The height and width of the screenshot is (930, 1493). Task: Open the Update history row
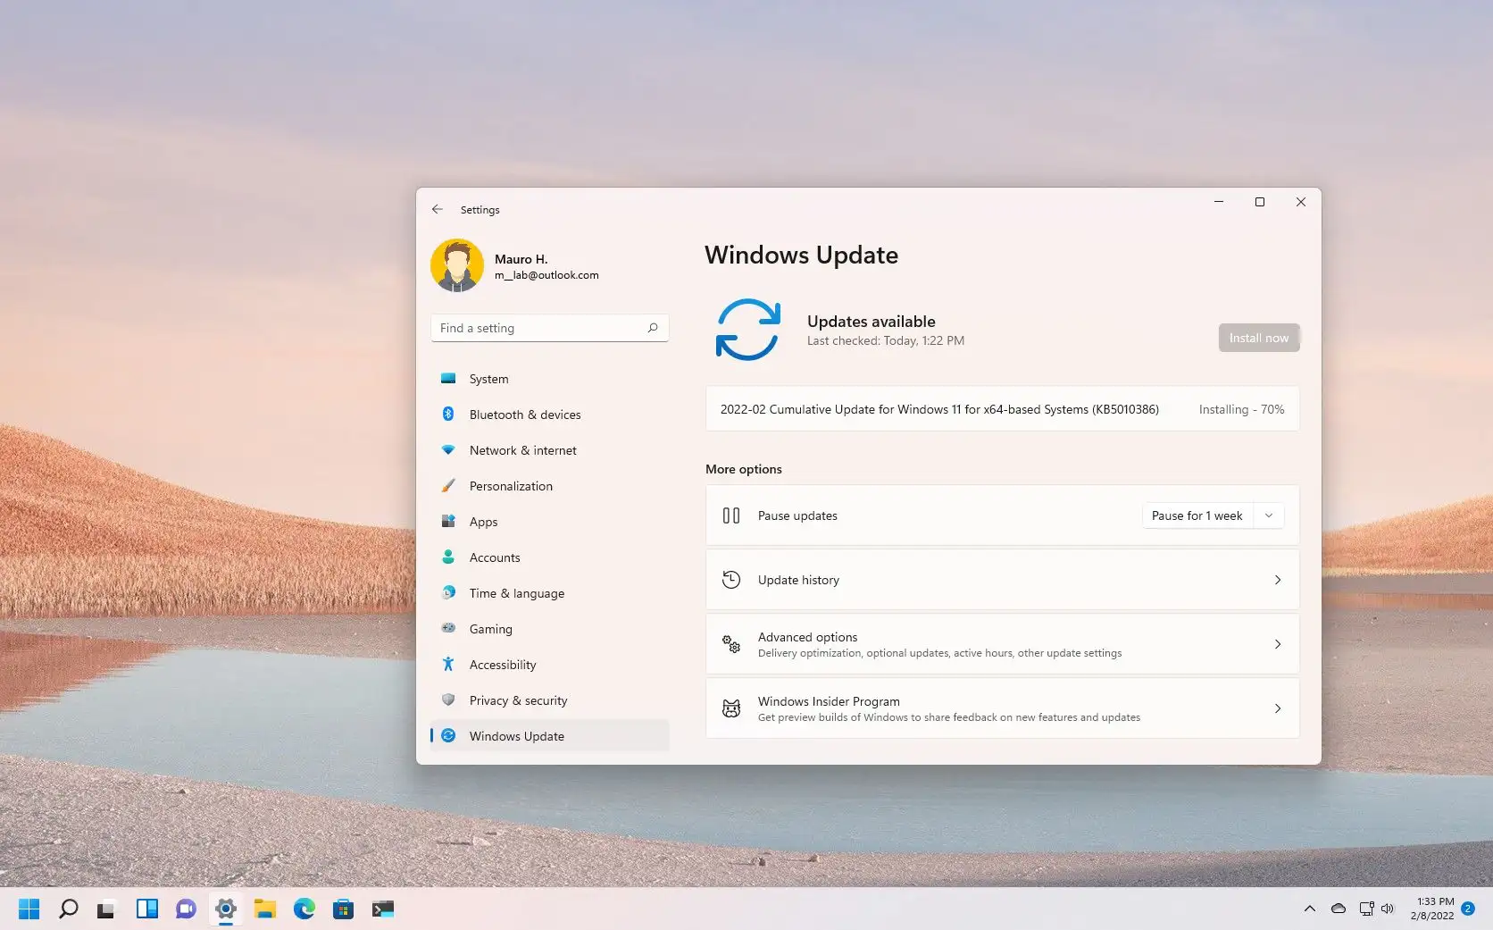1002,580
